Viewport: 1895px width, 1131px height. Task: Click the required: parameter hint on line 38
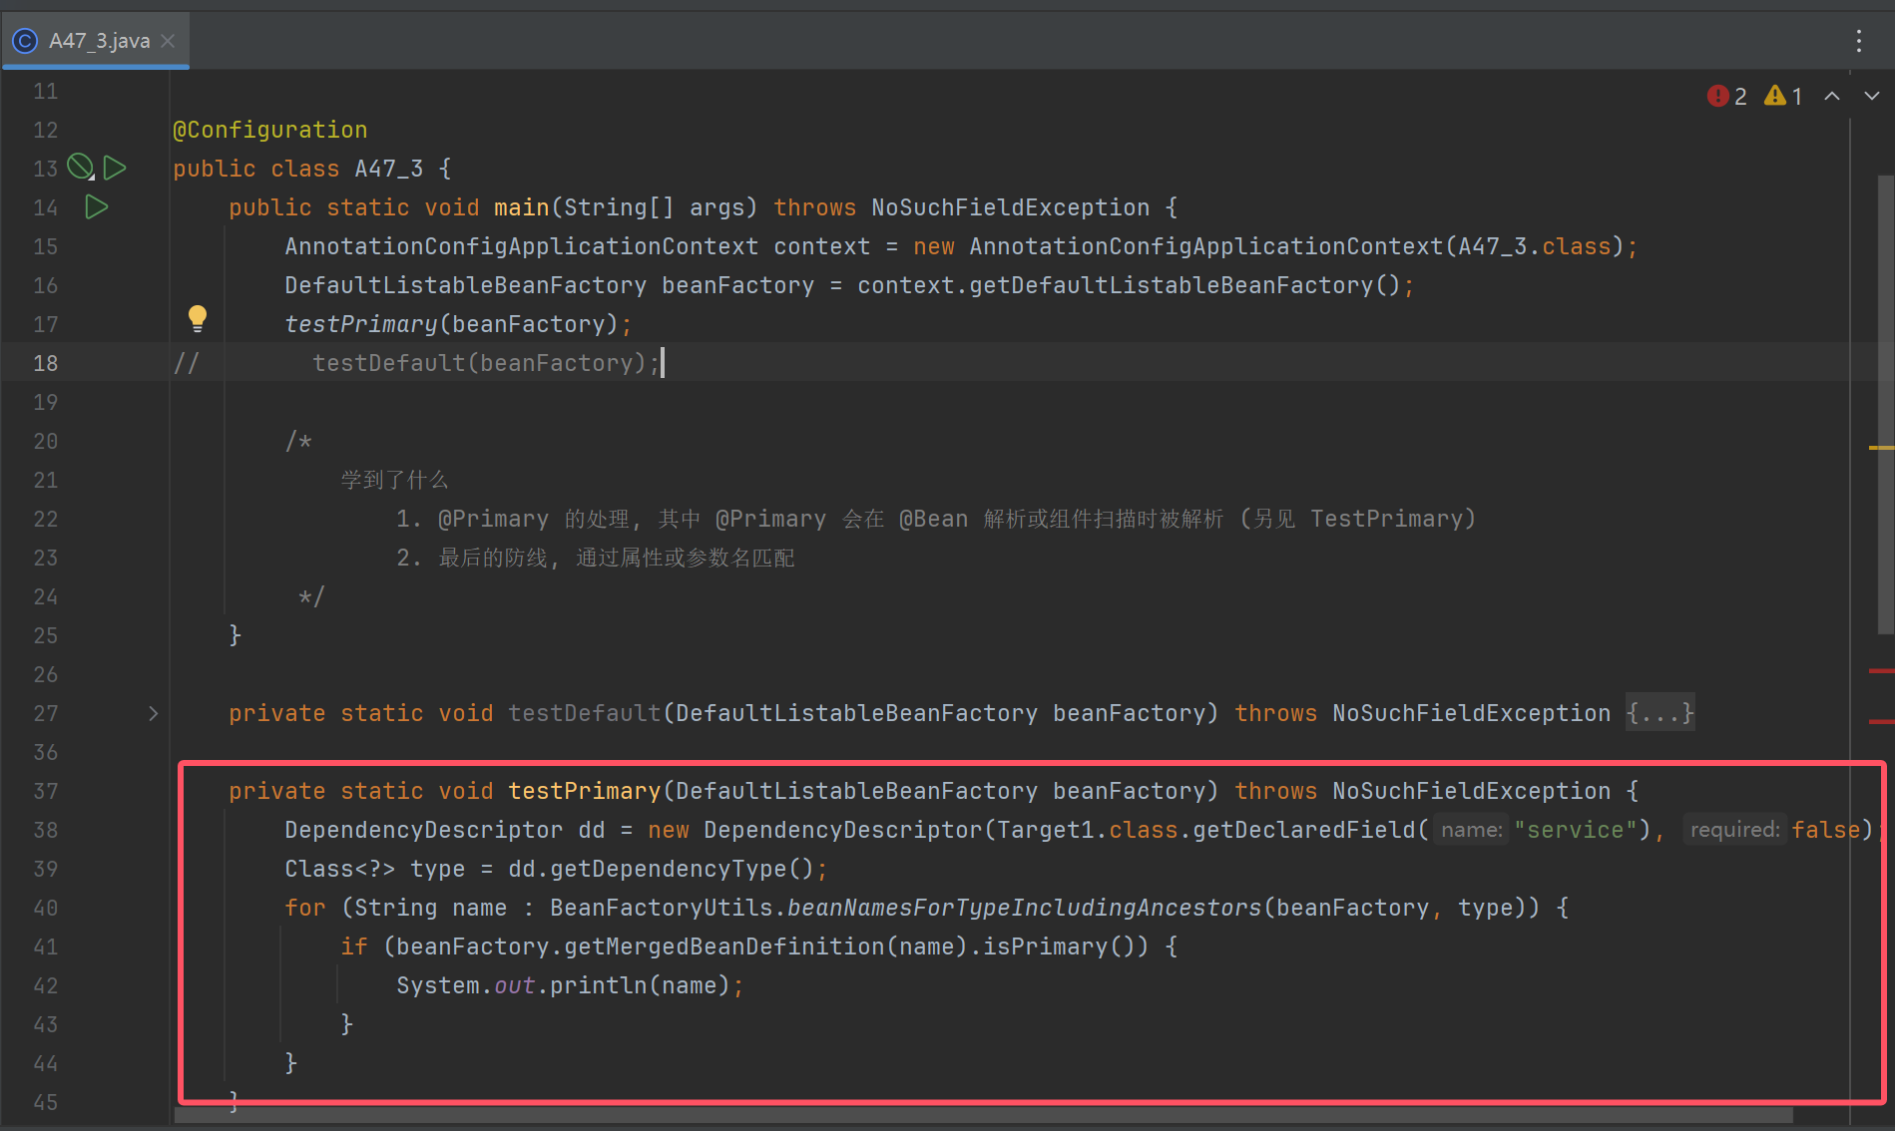pos(1734,830)
